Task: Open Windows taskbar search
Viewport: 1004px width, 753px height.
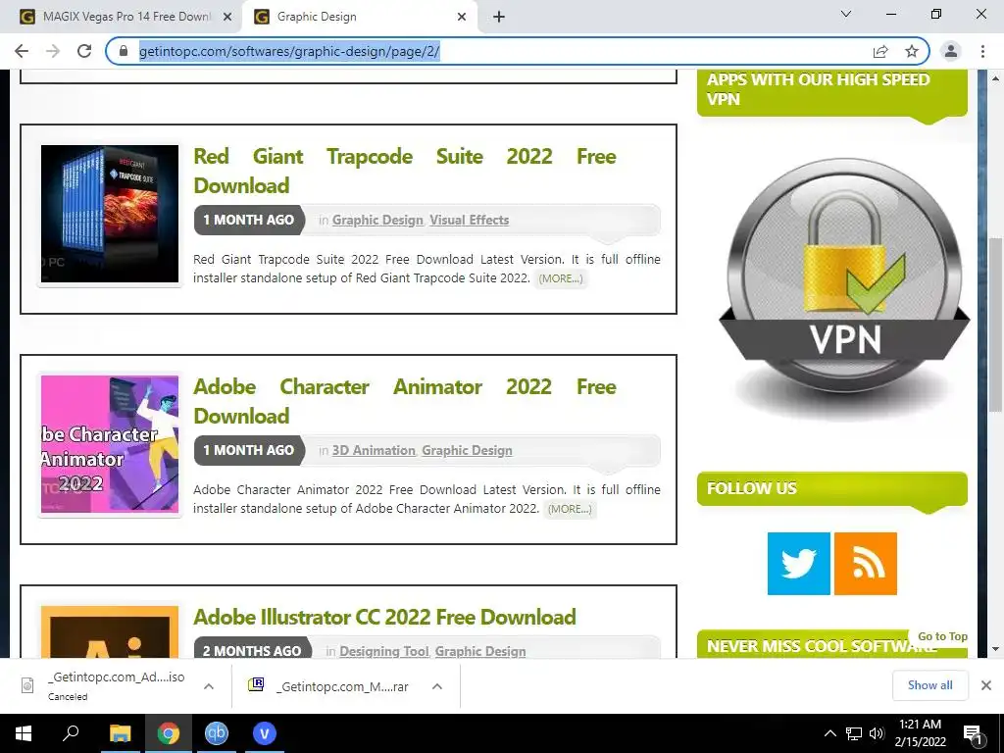Action: click(x=71, y=733)
